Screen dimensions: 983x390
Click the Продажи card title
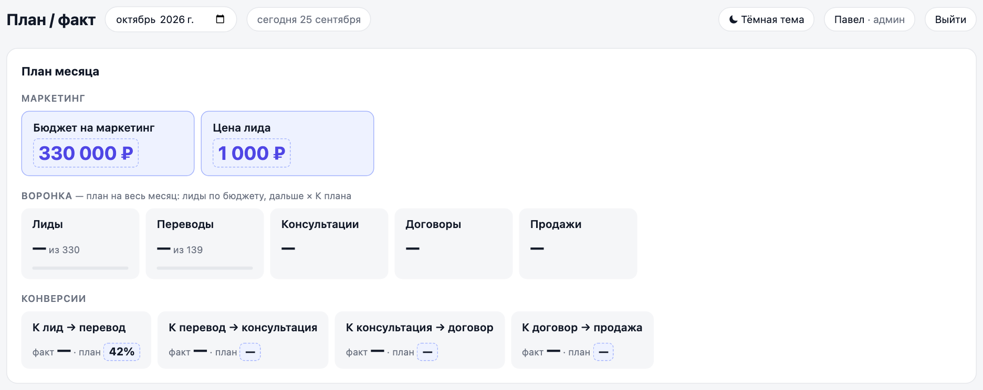556,224
